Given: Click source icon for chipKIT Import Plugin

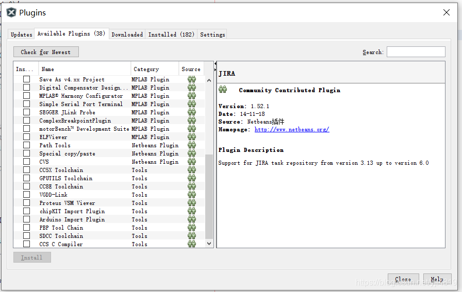Looking at the screenshot, I should [x=192, y=211].
